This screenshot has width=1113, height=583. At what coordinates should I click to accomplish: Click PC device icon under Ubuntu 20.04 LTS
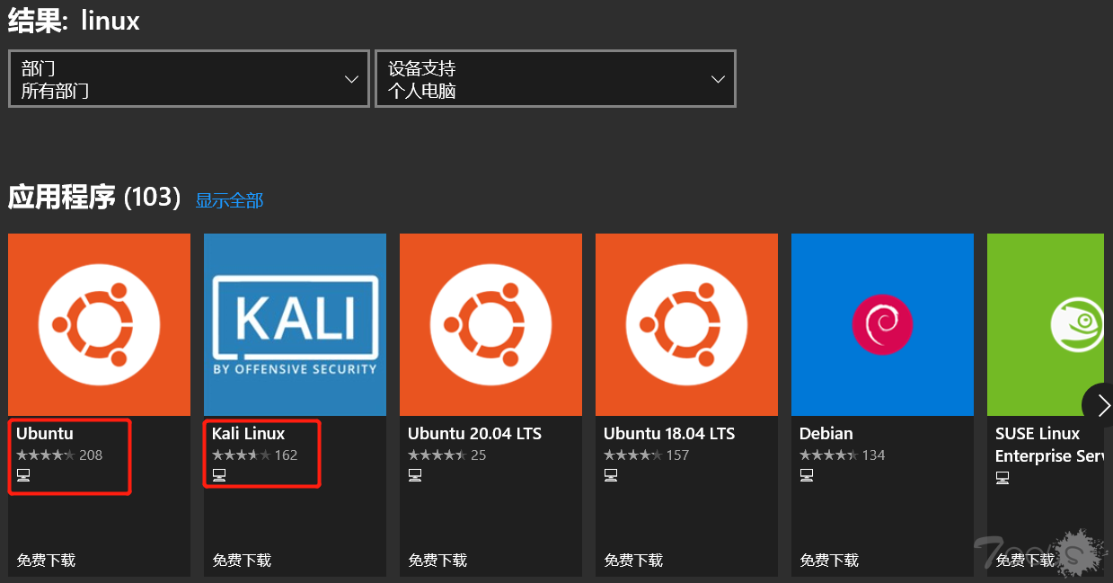pyautogui.click(x=415, y=475)
